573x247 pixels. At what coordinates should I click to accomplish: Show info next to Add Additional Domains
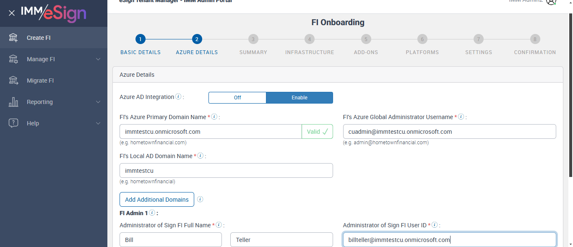pos(200,199)
